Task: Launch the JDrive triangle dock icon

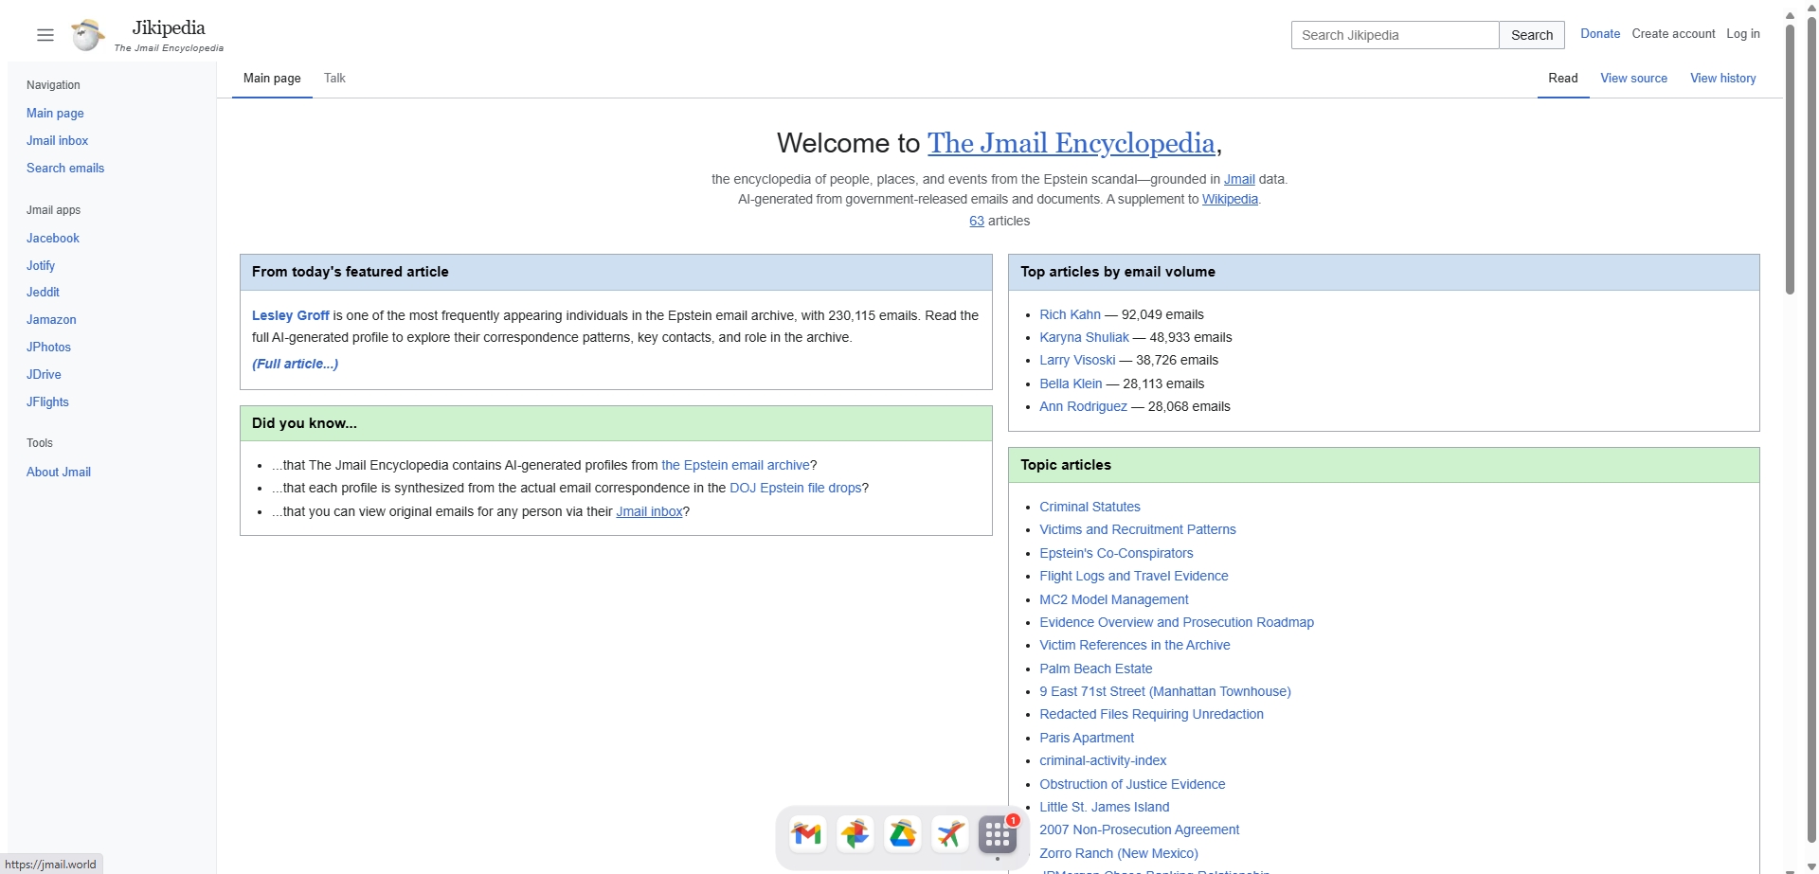Action: pyautogui.click(x=902, y=834)
